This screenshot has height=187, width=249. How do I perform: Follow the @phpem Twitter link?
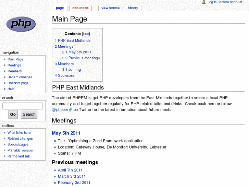[x=60, y=110]
